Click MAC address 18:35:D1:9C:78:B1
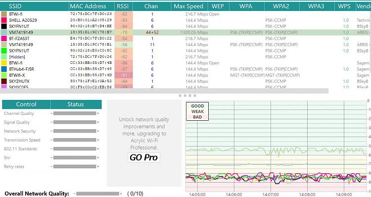Screen dimensions: 371x197 point(91,45)
